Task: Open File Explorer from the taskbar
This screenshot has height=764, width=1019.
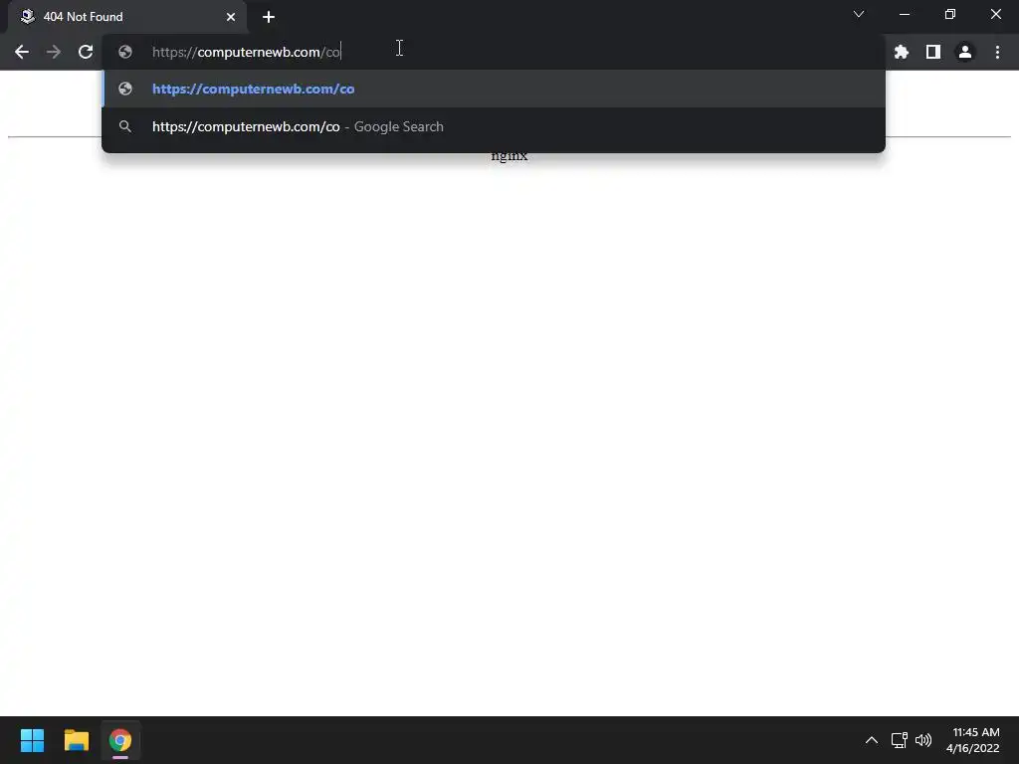Action: click(x=76, y=740)
